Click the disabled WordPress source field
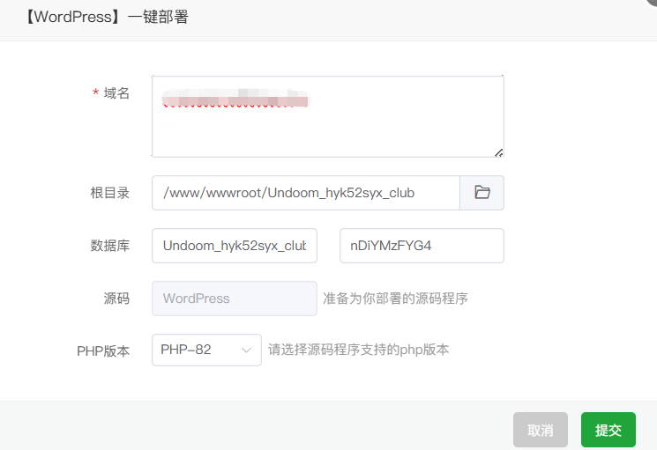 (x=235, y=299)
